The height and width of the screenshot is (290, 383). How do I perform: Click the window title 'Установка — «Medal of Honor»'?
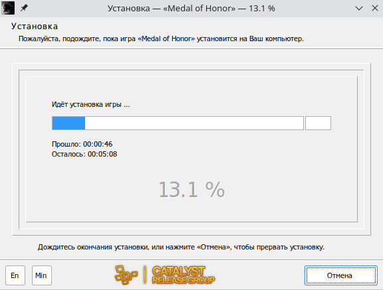tap(172, 8)
